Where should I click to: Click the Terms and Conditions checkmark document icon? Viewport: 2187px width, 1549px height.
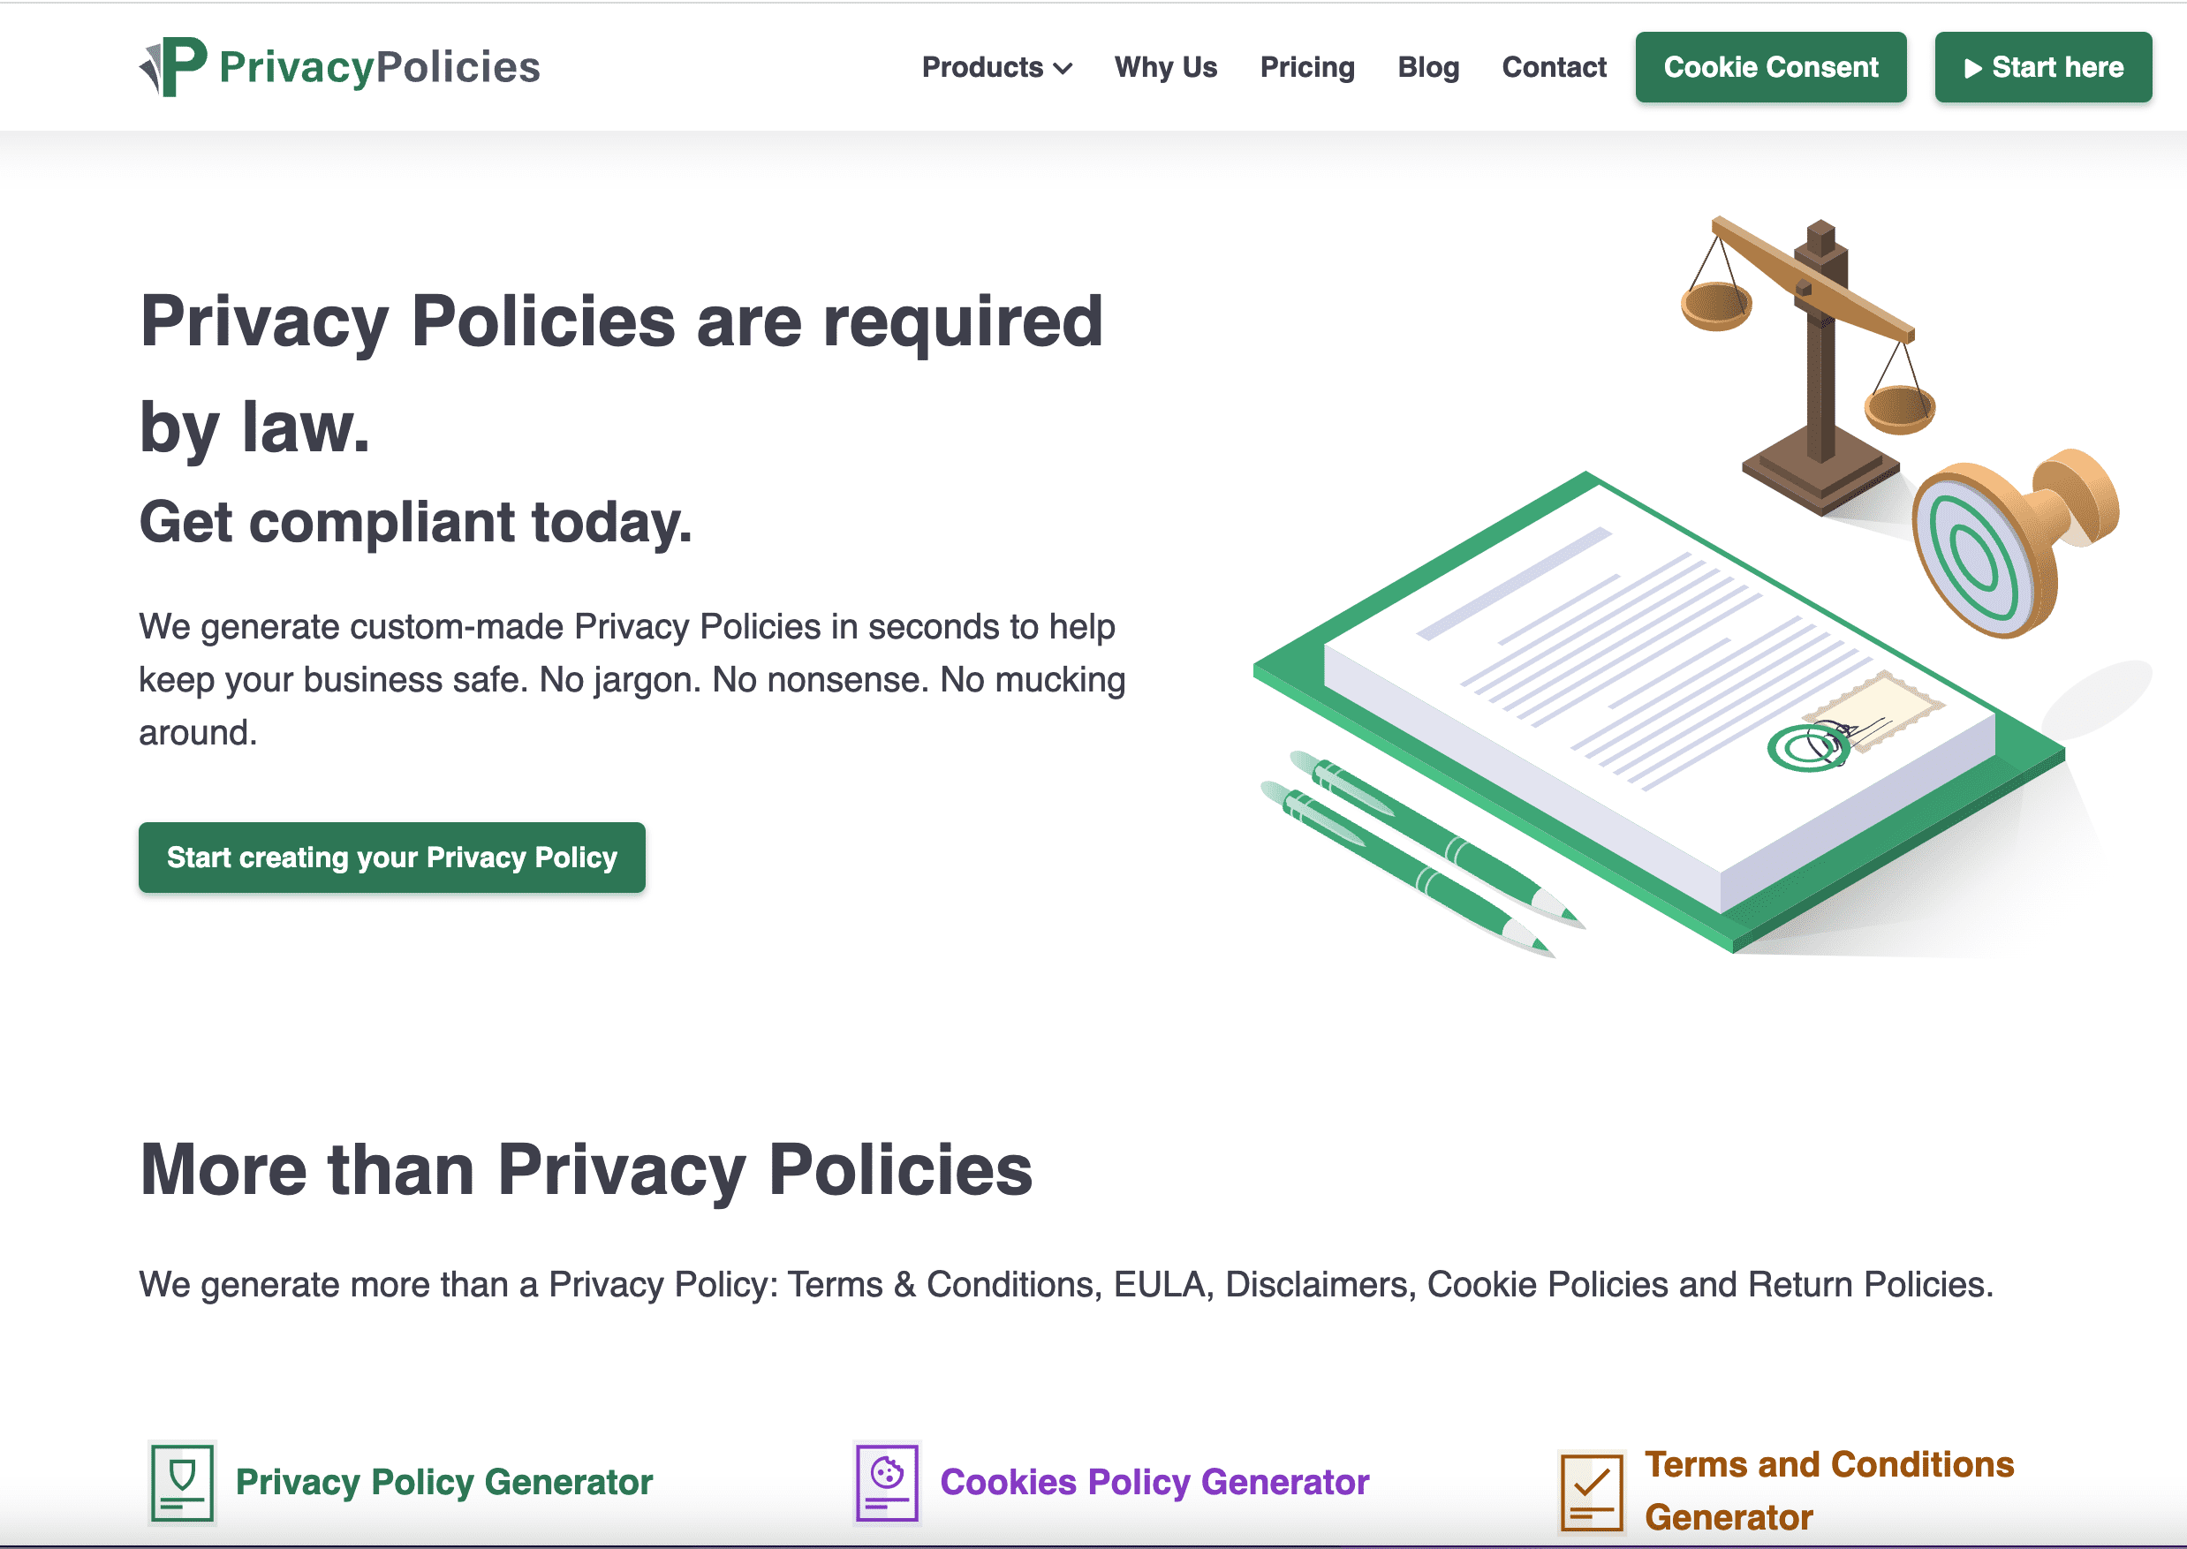tap(1592, 1491)
